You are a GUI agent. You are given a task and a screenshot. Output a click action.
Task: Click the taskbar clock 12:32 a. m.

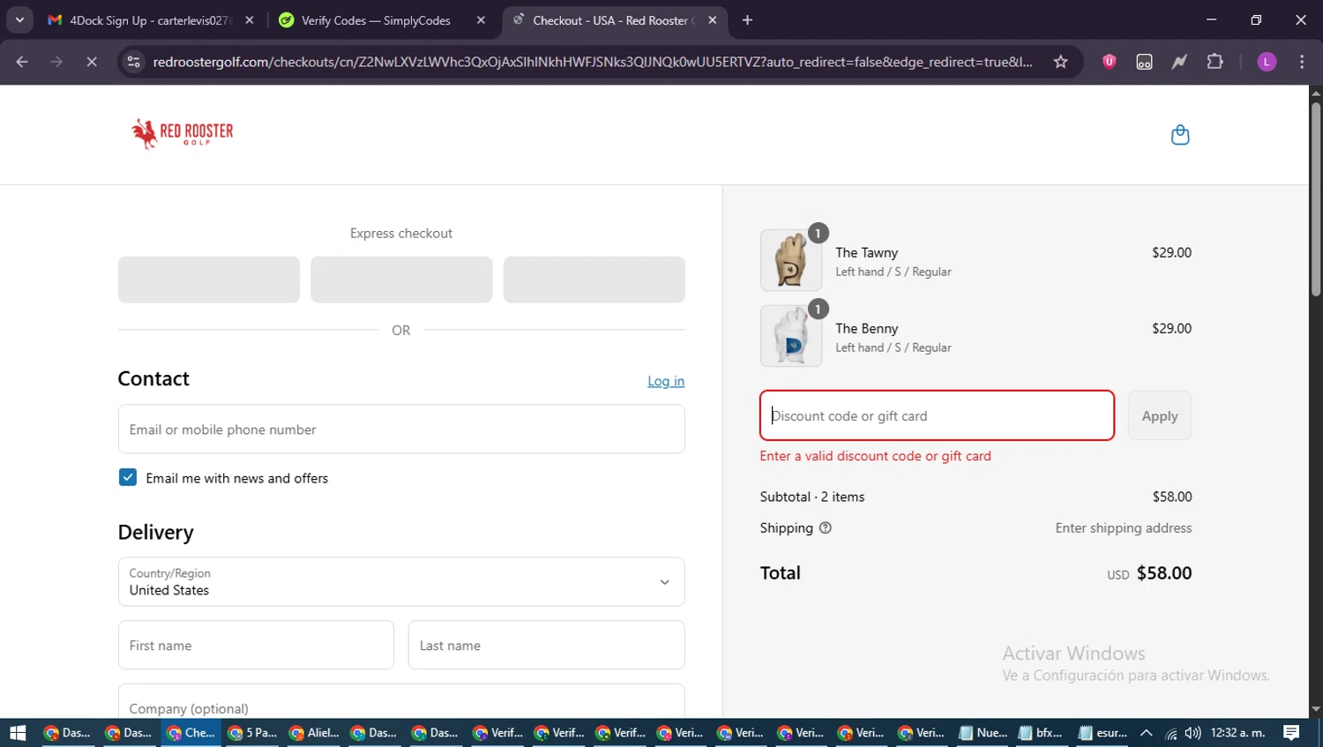[x=1237, y=733]
